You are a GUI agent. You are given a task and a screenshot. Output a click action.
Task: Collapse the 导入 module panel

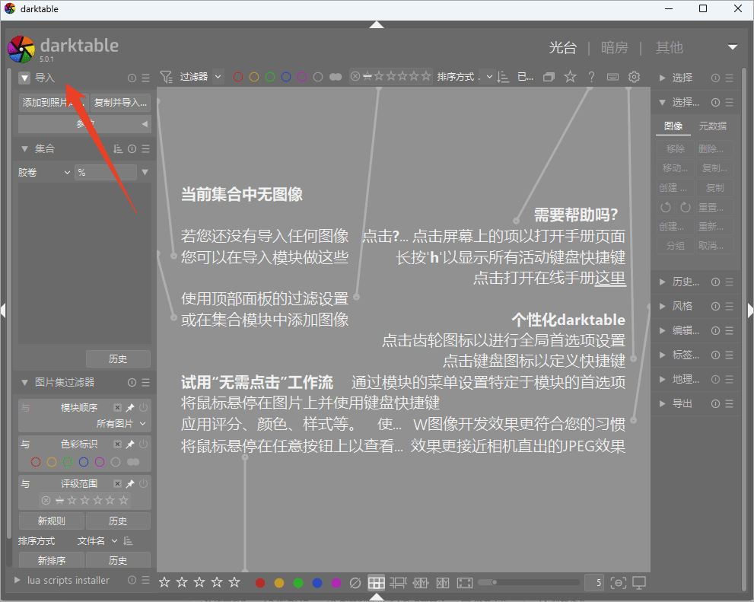24,78
